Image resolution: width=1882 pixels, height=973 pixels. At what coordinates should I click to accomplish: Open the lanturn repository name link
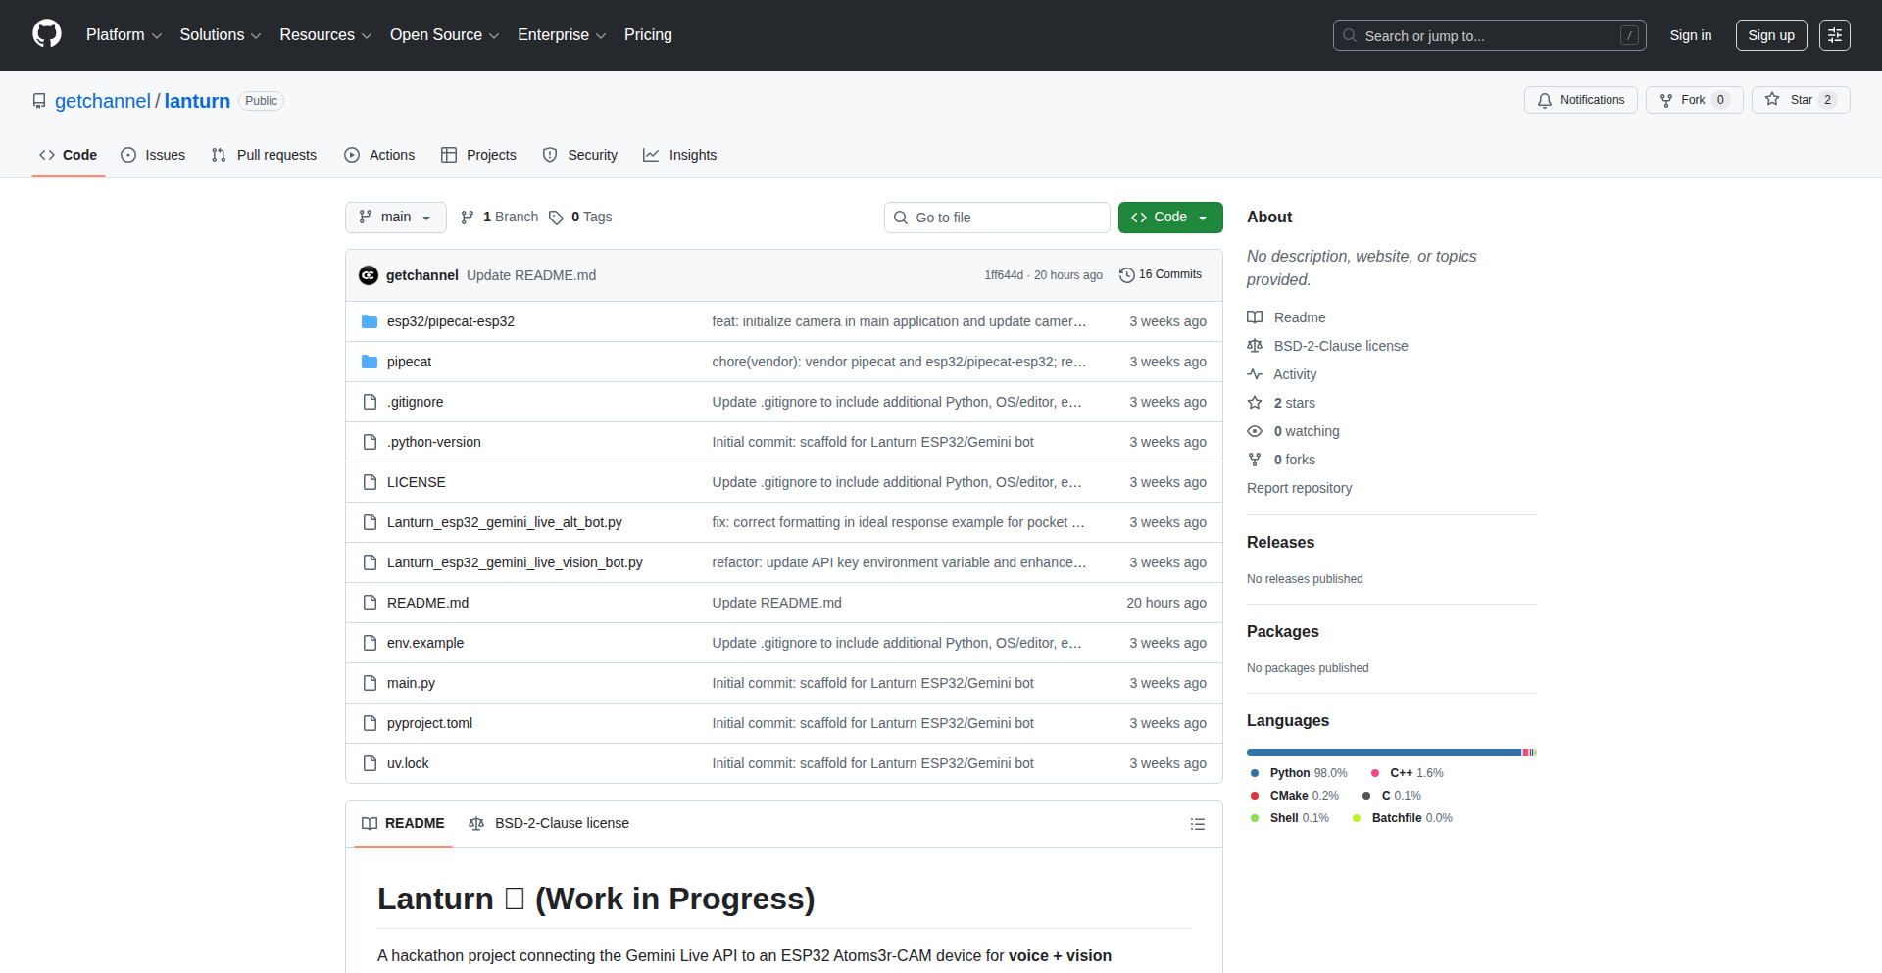[197, 101]
